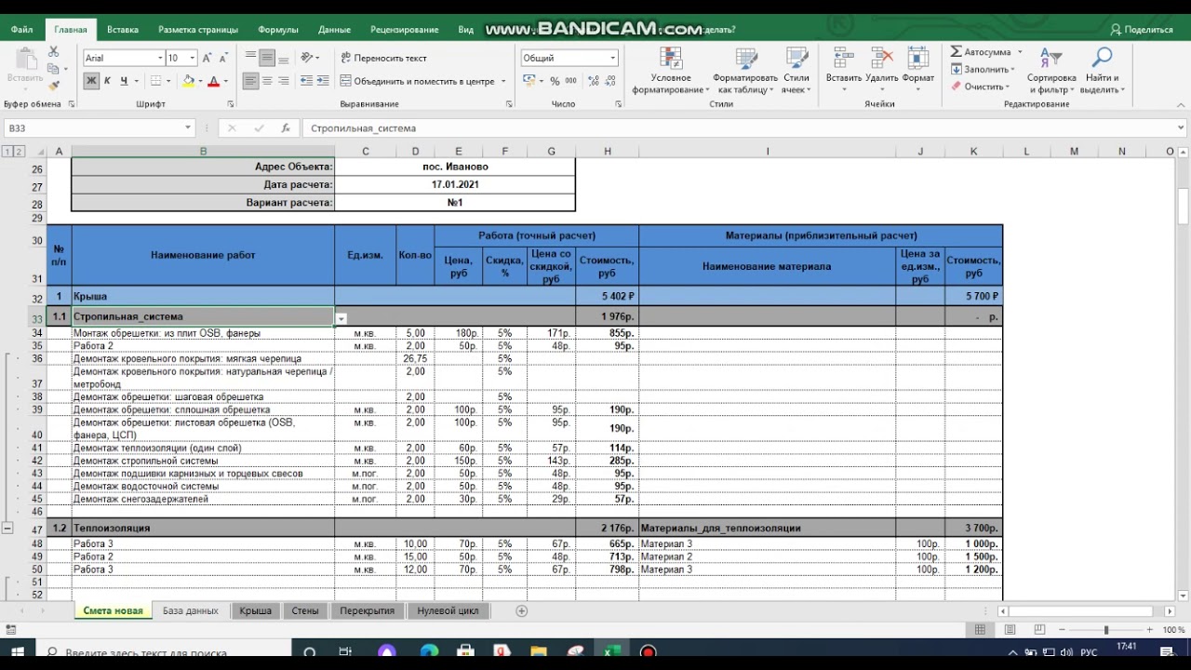Screen dimensions: 1191x670
Task: Collapse the outline group at row 47
Action: point(7,528)
